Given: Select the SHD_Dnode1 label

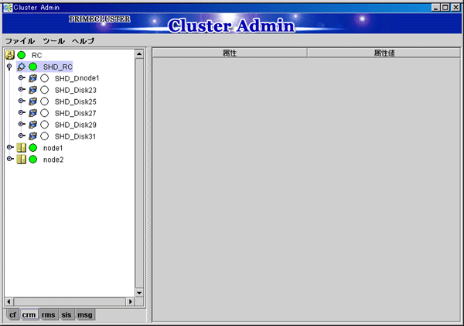Looking at the screenshot, I should [77, 78].
